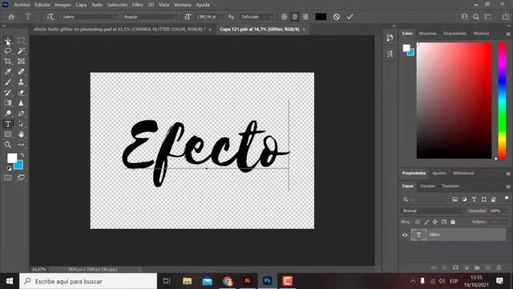Screen dimensions: 513x289
Task: Select the Magic Wand tool
Action: click(21, 51)
